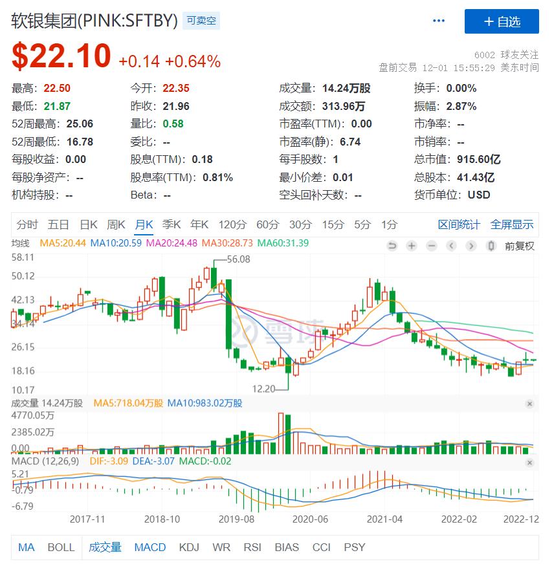Switch to the 30分 chart tab
This screenshot has height=564, width=554.
coord(300,225)
